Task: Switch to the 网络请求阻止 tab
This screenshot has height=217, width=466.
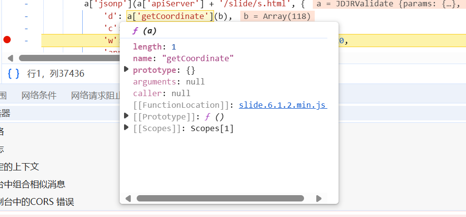Action: tap(95, 95)
